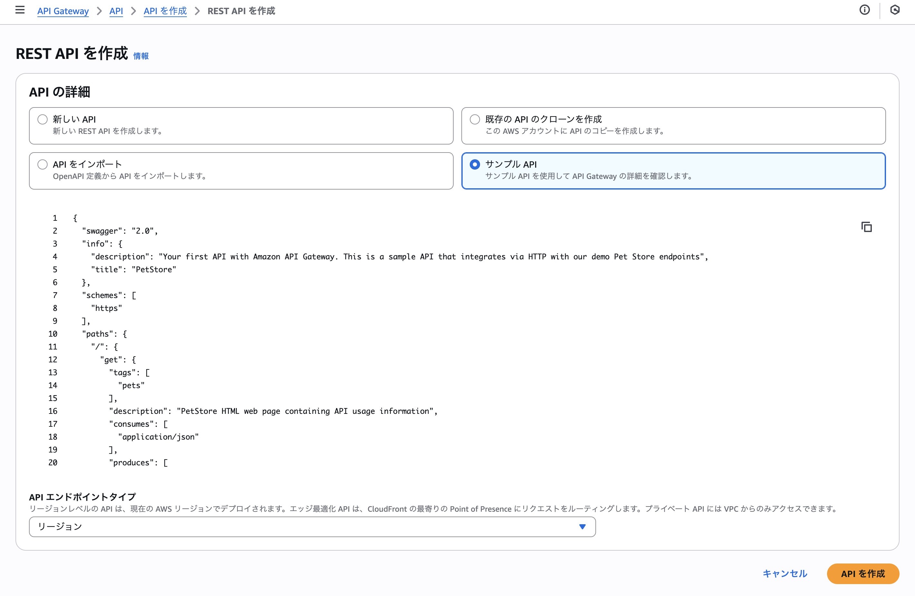Image resolution: width=915 pixels, height=596 pixels.
Task: Select 既存の API のクローンを作成 radio option
Action: tap(475, 119)
